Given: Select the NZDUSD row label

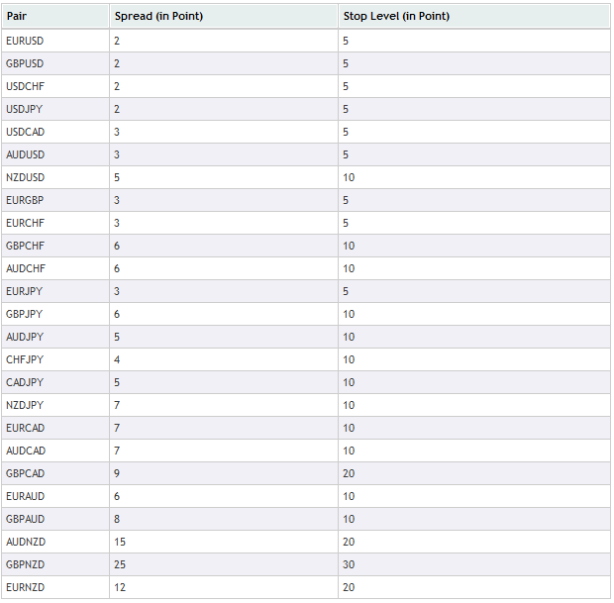Looking at the screenshot, I should pos(25,177).
